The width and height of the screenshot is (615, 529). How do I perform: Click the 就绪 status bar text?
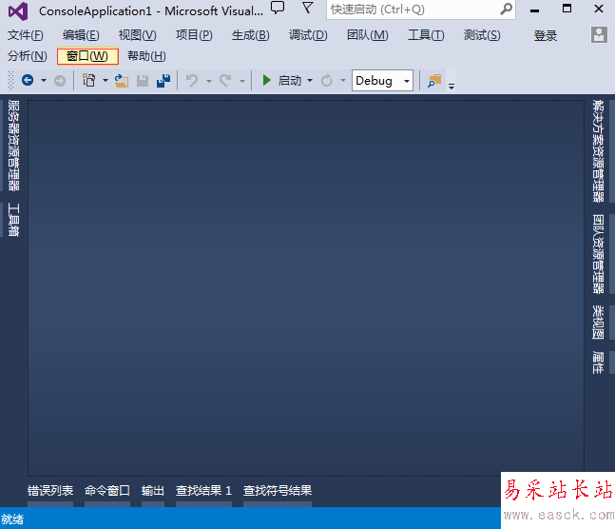12,519
